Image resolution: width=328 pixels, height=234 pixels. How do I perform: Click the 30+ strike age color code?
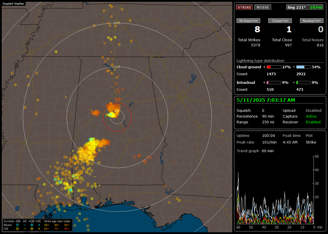[x=56, y=225]
